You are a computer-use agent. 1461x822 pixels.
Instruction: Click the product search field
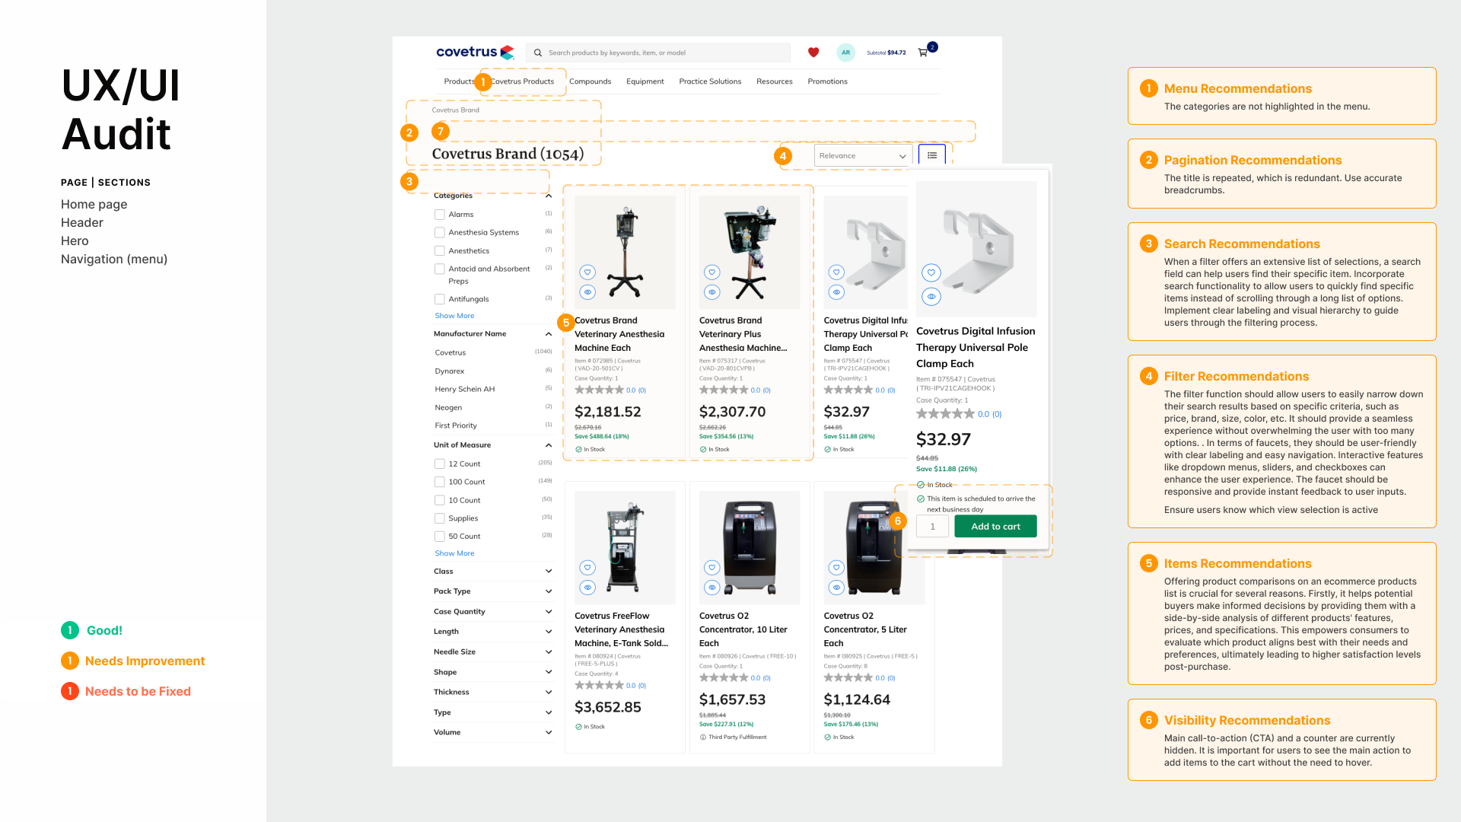658,53
